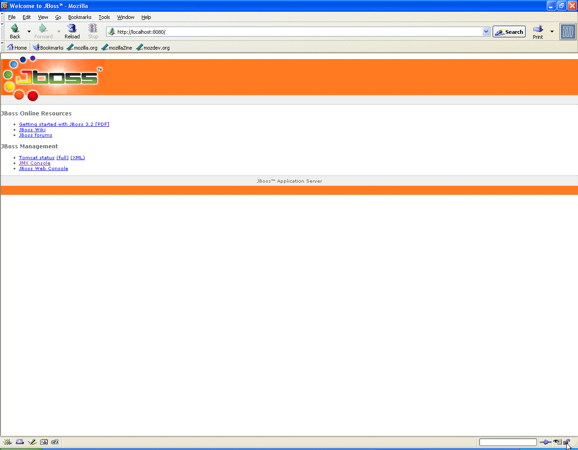Open Address Book from the status bar
The image size is (578, 450).
44,442
